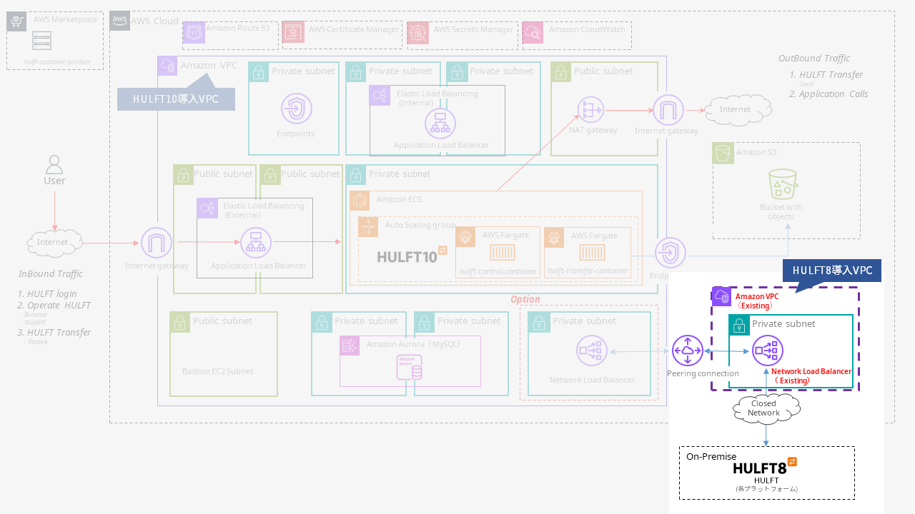Select the Auto Scaling group icon
The height and width of the screenshot is (514, 915).
[367, 226]
